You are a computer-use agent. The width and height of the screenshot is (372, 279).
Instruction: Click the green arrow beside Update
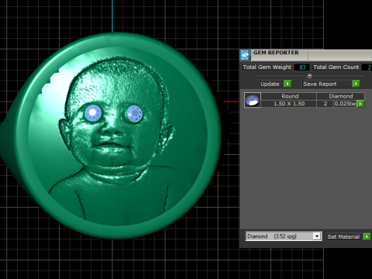[288, 84]
